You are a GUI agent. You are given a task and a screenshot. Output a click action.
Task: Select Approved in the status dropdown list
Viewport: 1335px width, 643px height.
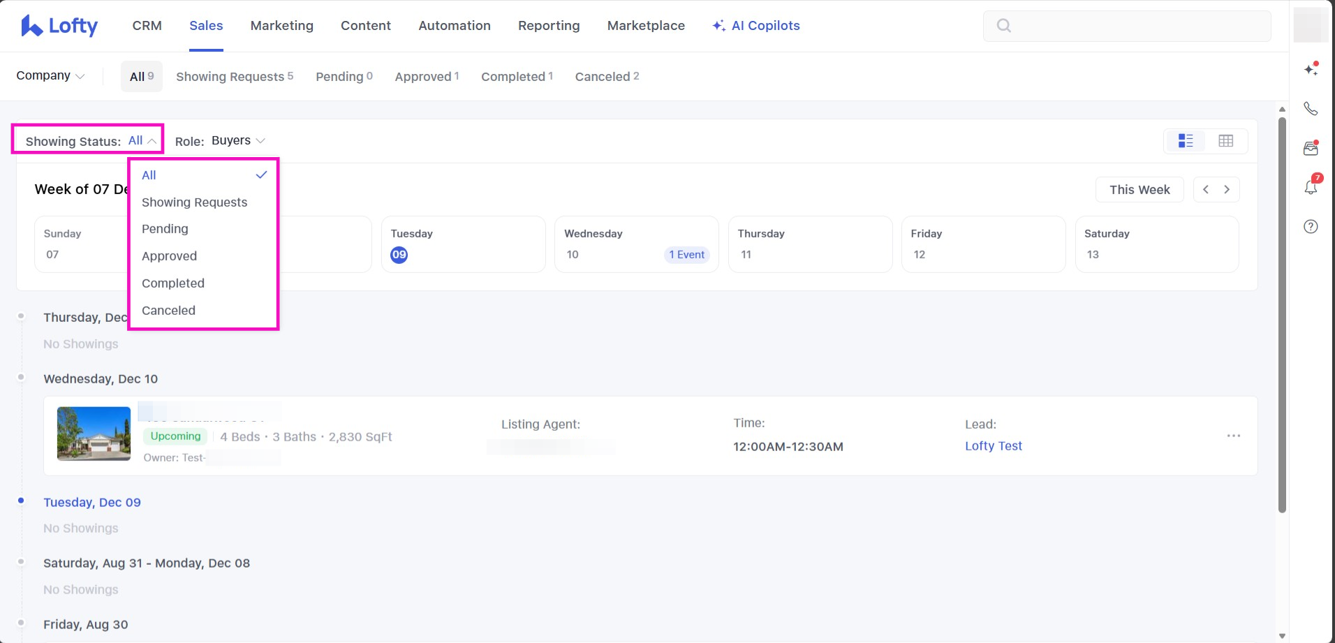(x=170, y=256)
